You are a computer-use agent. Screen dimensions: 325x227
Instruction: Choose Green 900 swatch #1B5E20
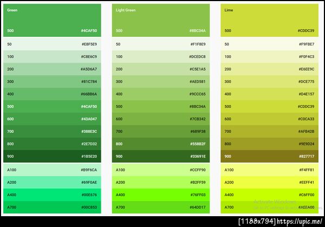(52, 156)
